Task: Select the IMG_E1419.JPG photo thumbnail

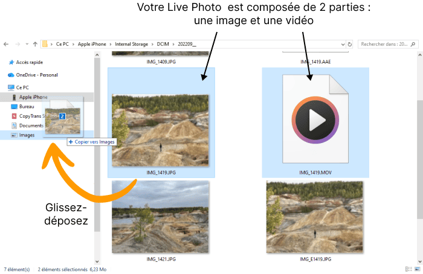Action: click(x=315, y=217)
